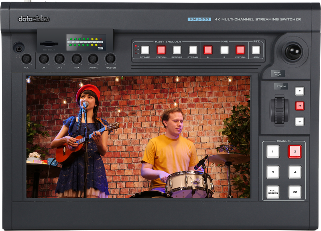Screen dimensions: 321x231
Task: Click the PTZ pan/tilt joystick
Action: 293,52
